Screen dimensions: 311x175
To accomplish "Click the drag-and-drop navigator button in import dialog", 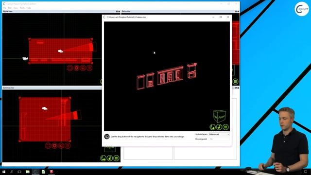I will [213, 127].
